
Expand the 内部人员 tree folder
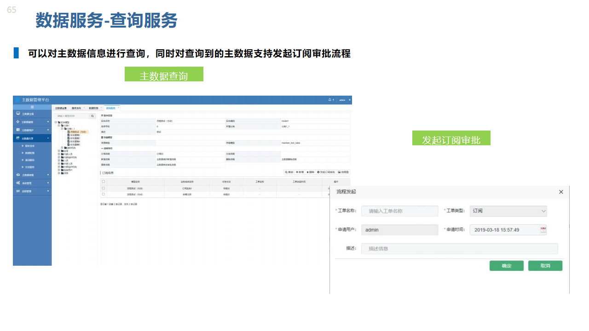[59, 154]
